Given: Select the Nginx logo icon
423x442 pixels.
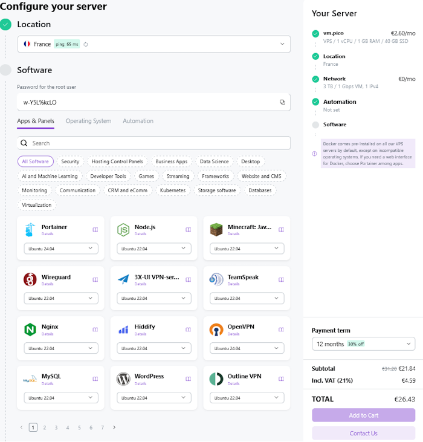Looking at the screenshot, I should (30, 330).
